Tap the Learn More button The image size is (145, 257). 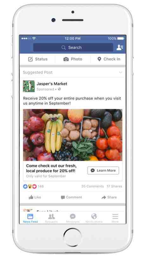coord(103,170)
